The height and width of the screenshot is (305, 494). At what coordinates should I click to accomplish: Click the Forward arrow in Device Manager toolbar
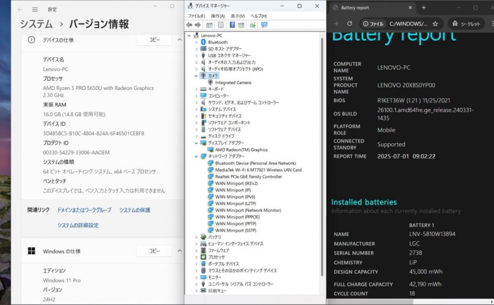pyautogui.click(x=198, y=25)
